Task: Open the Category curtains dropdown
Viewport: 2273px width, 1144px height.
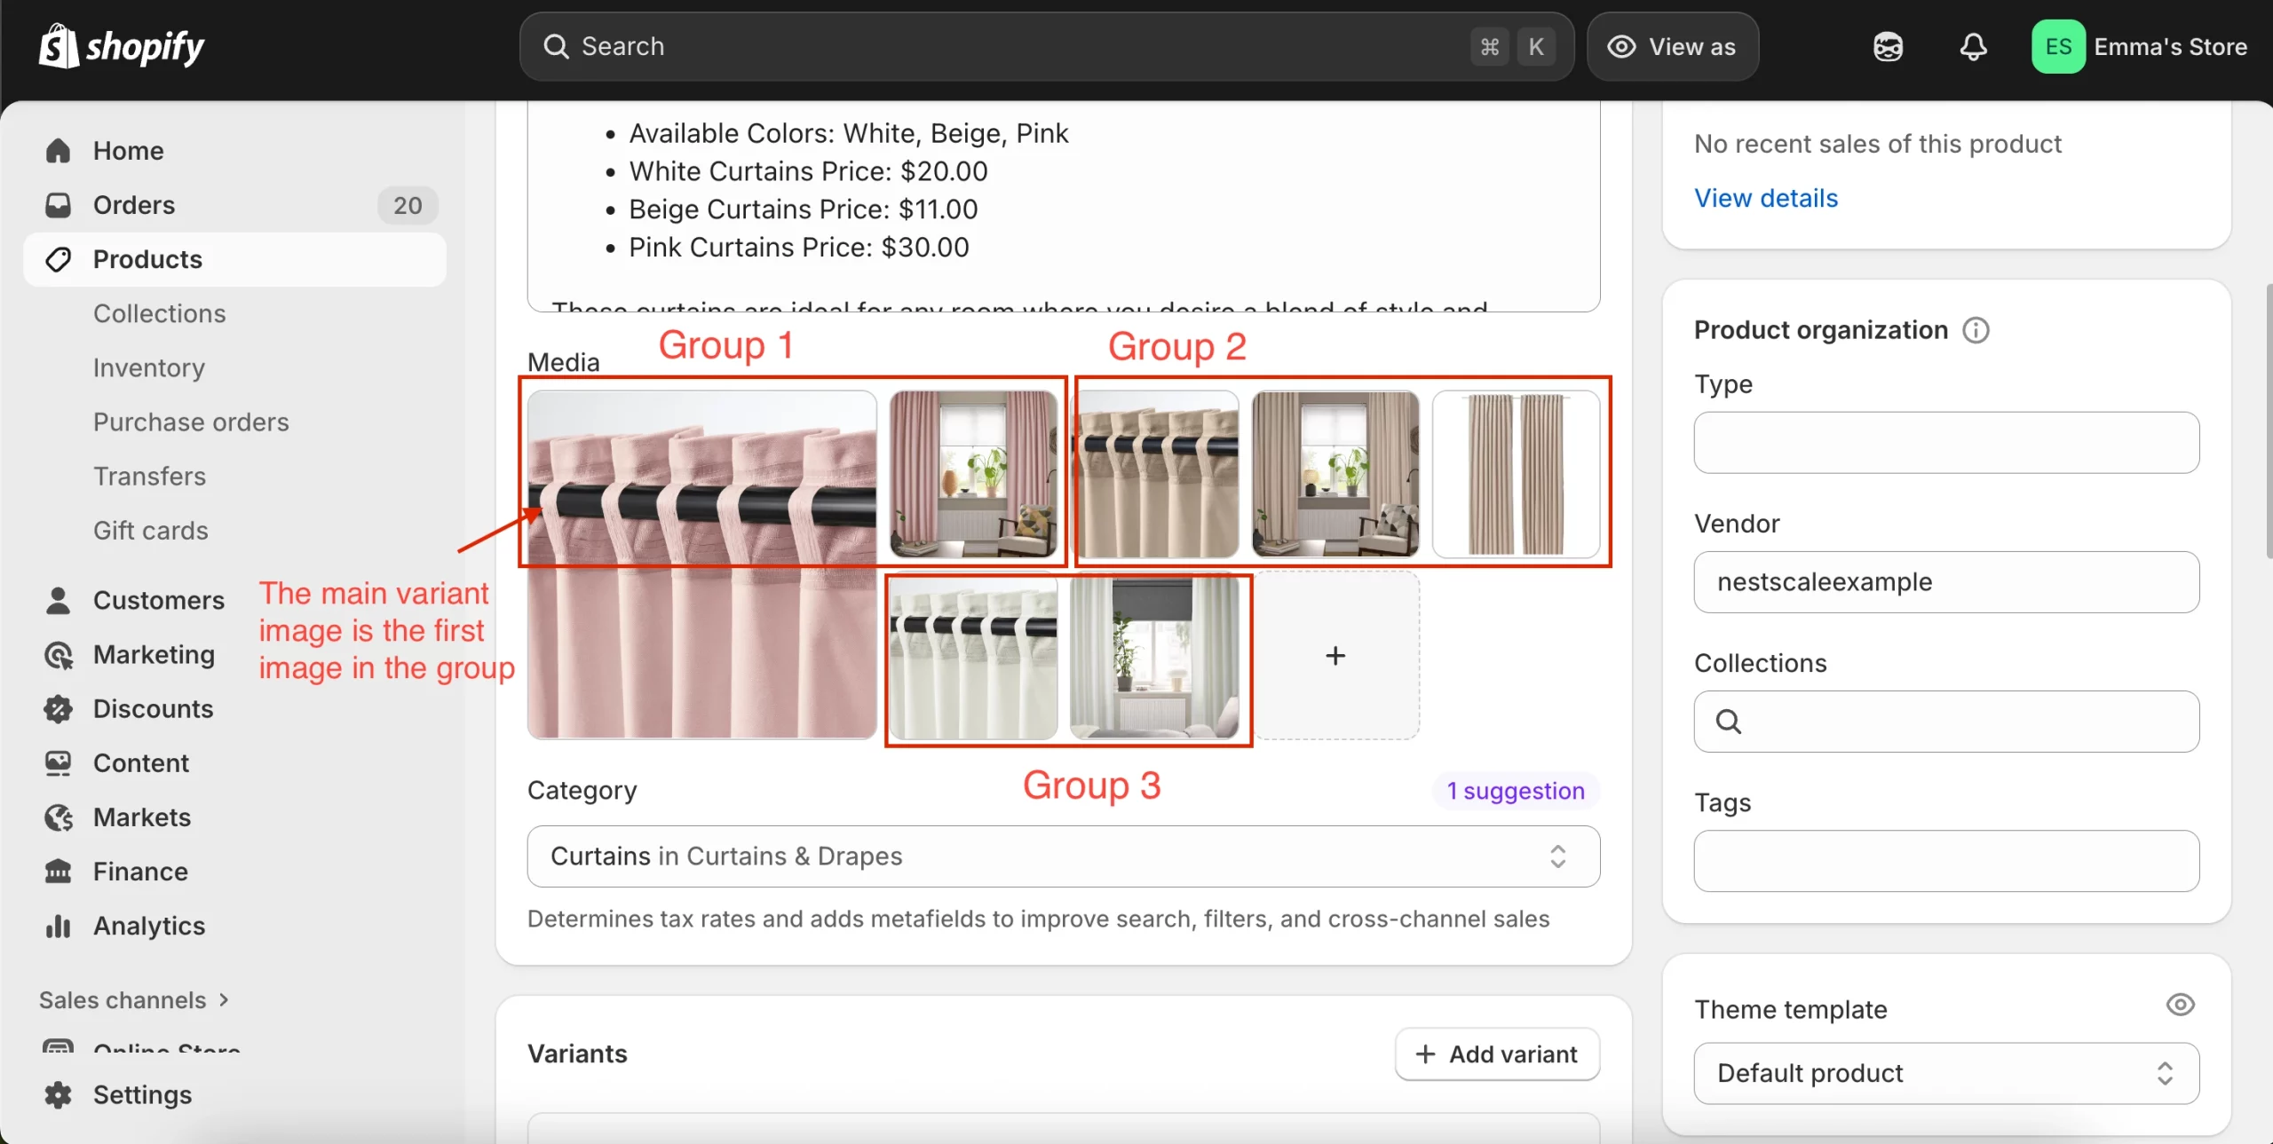Action: [x=1063, y=856]
